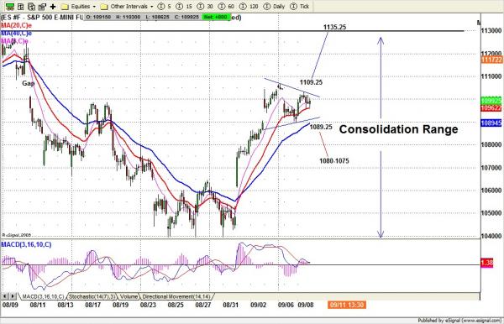This screenshot has height=324, width=504.
Task: Click the 113000 price axis label
Action: [491, 30]
